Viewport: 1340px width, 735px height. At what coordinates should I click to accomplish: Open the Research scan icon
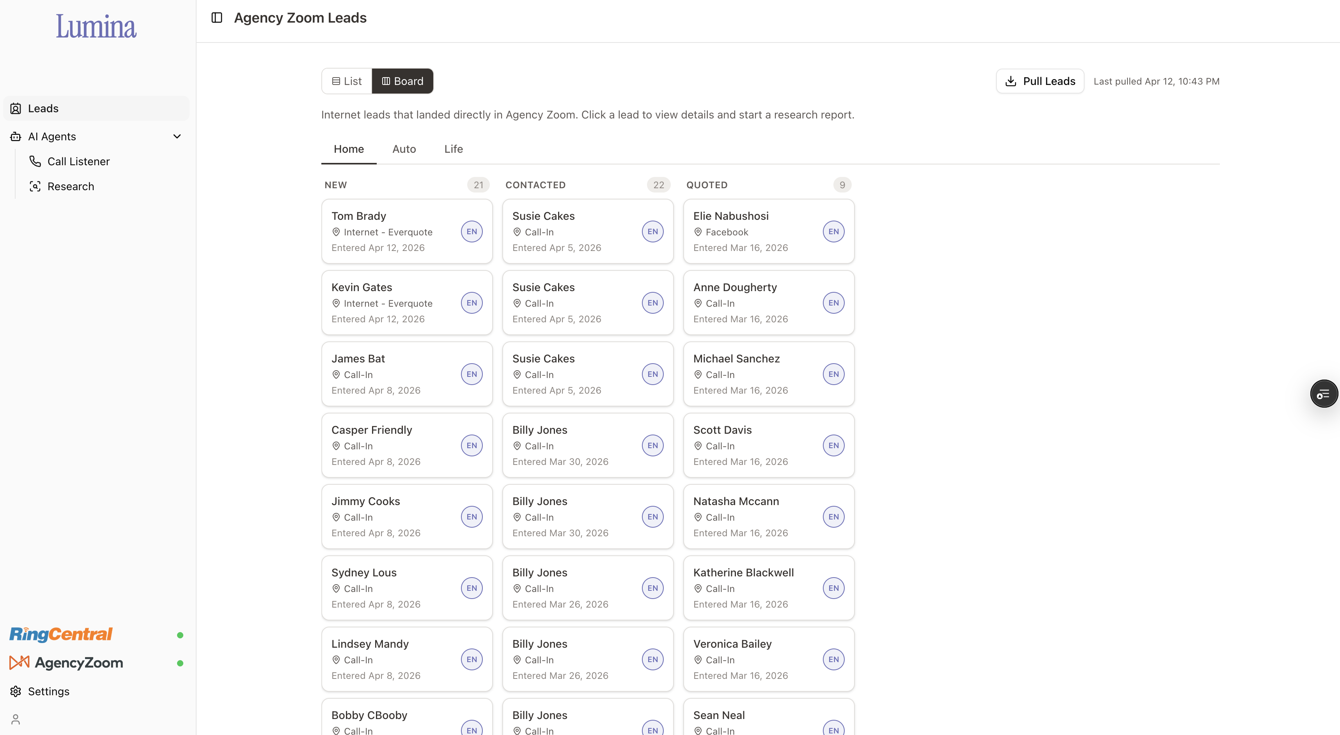[x=35, y=186]
